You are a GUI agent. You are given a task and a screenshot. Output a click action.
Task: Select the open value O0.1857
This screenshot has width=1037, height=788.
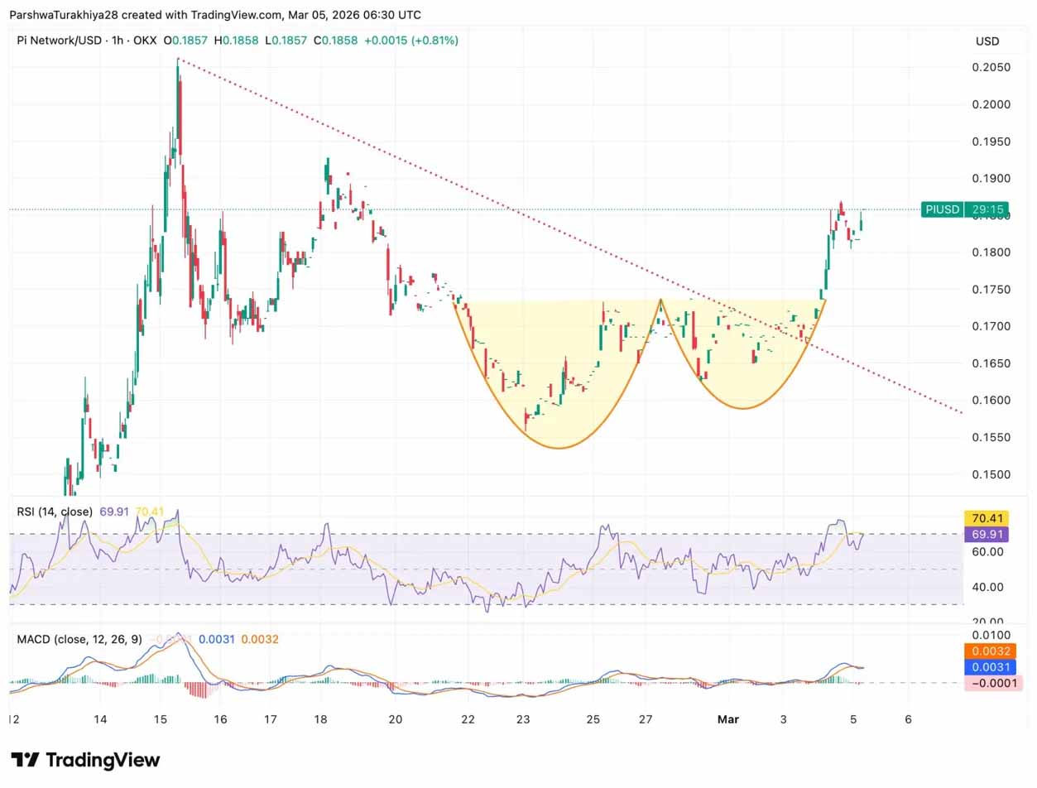[185, 41]
